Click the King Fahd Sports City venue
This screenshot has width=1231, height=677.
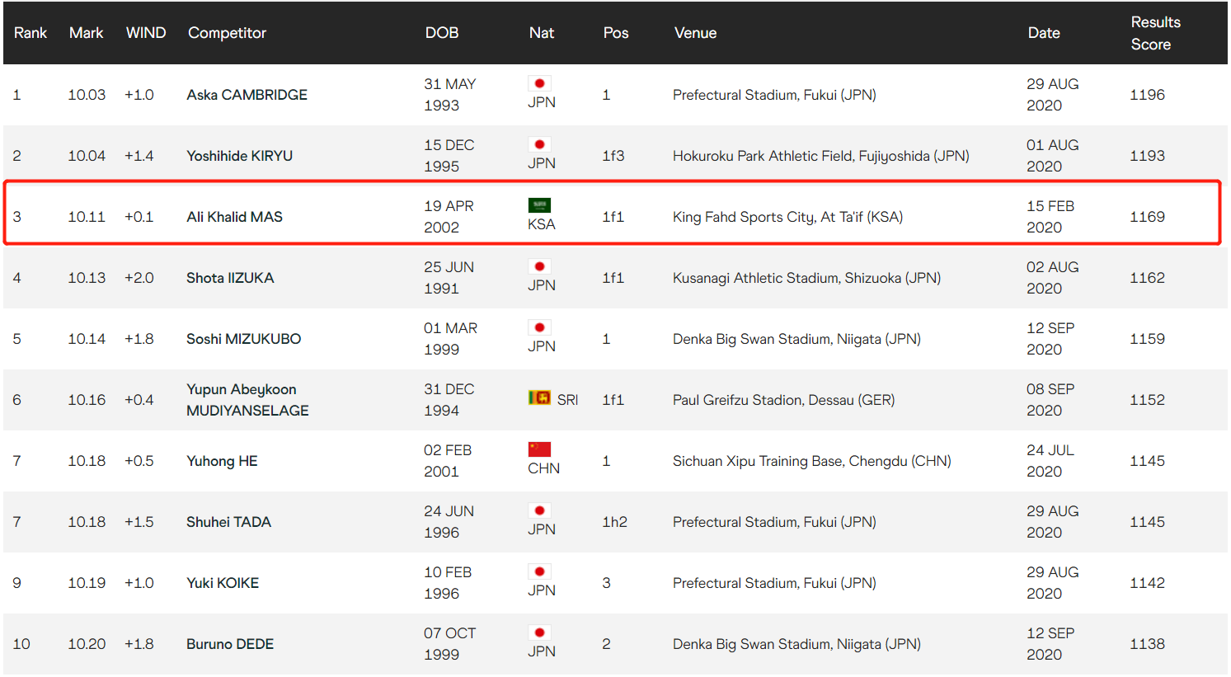point(787,217)
